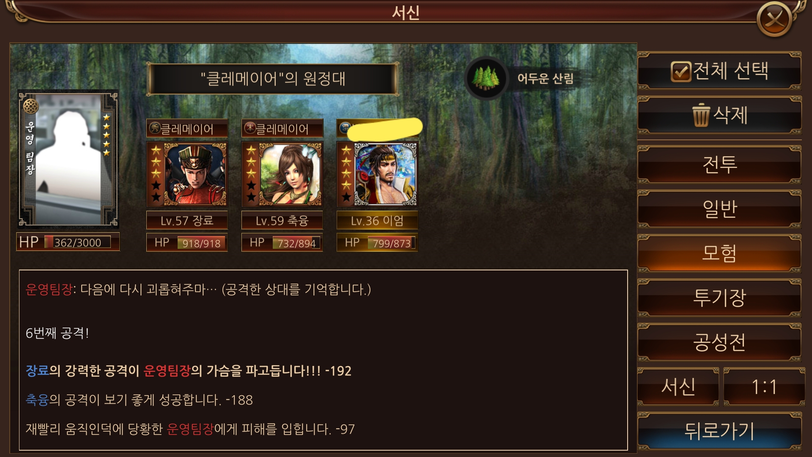Image resolution: width=812 pixels, height=457 pixels.
Task: Open the 모험 mail category
Action: tap(719, 253)
